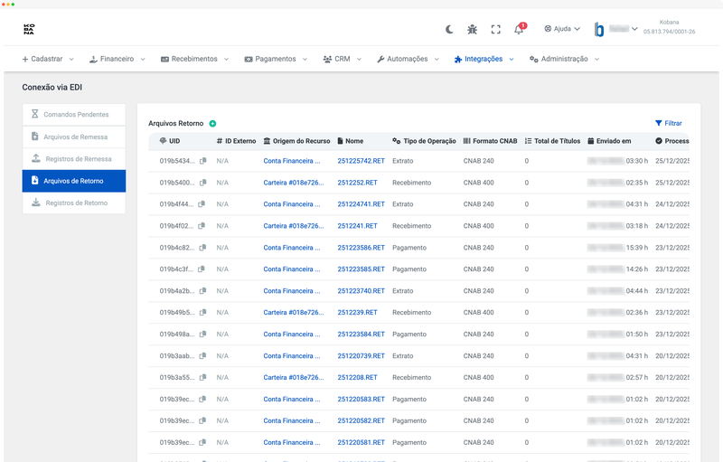723x462 pixels.
Task: Click the Filtrar button
Action: 668,123
